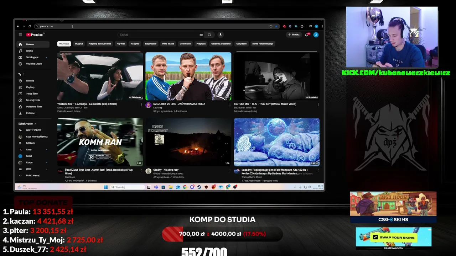Open Chrome three-dot menu
The height and width of the screenshot is (256, 456).
pyautogui.click(x=322, y=26)
